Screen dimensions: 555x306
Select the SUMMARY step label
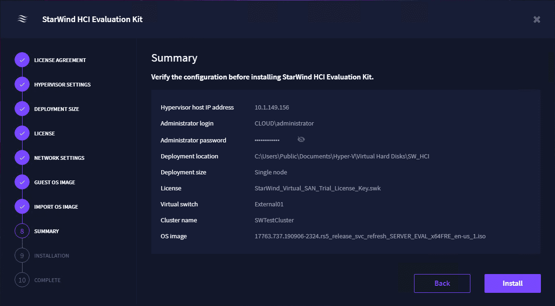point(47,231)
